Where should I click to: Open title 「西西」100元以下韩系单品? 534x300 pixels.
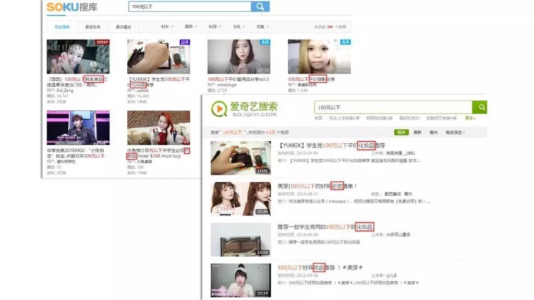pyautogui.click(x=77, y=82)
